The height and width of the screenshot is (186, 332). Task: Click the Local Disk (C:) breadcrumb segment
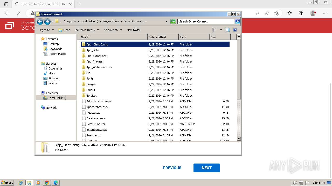pyautogui.click(x=89, y=21)
